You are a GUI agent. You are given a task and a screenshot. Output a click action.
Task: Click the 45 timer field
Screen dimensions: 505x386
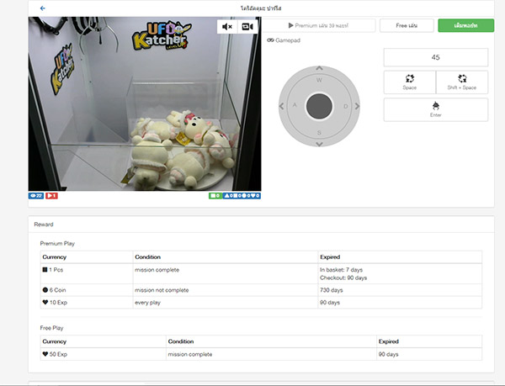click(435, 57)
